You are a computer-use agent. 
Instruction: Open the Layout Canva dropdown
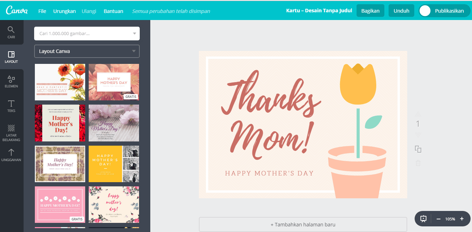click(x=87, y=51)
